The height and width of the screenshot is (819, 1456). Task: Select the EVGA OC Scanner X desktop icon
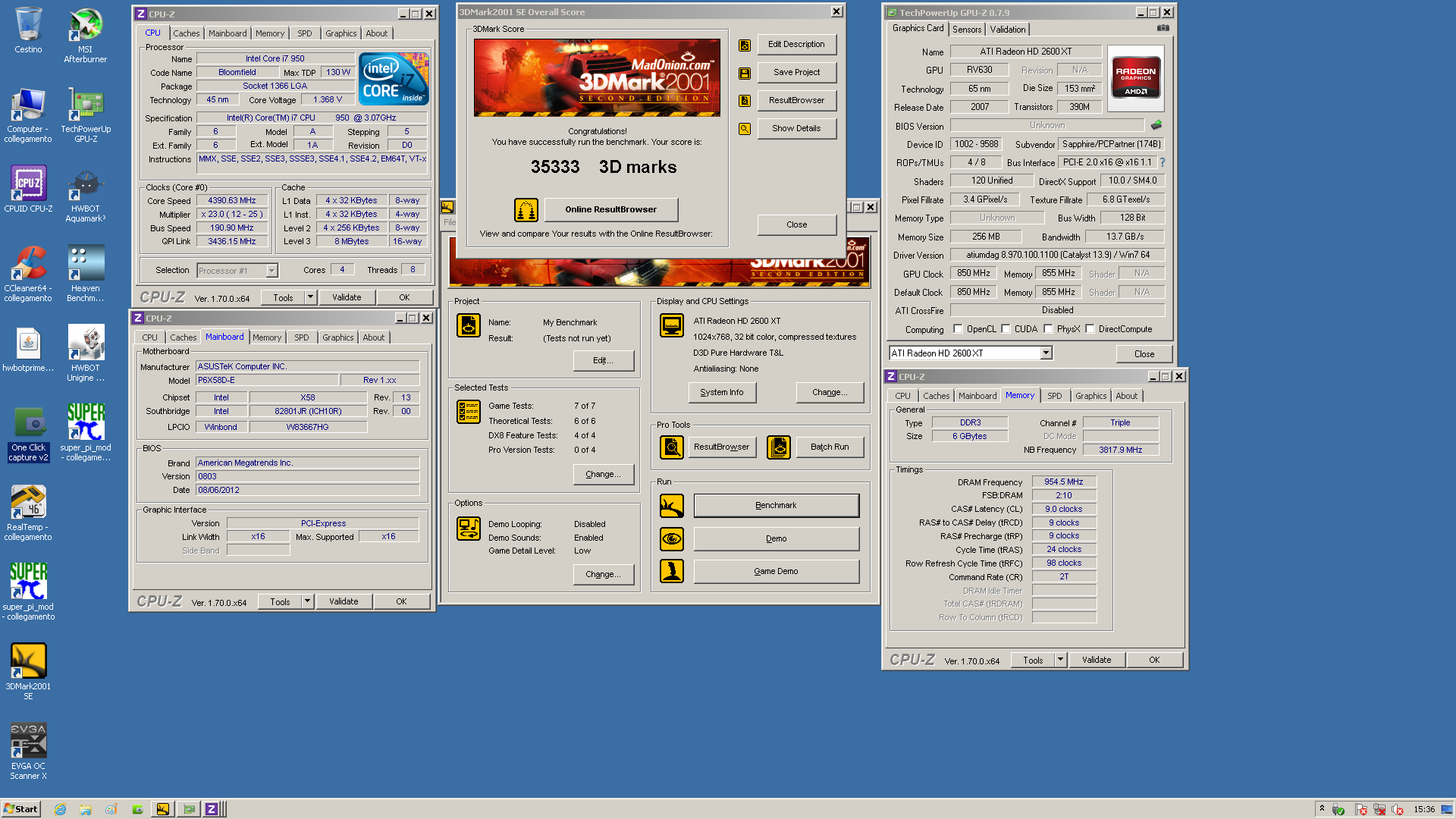click(x=28, y=751)
